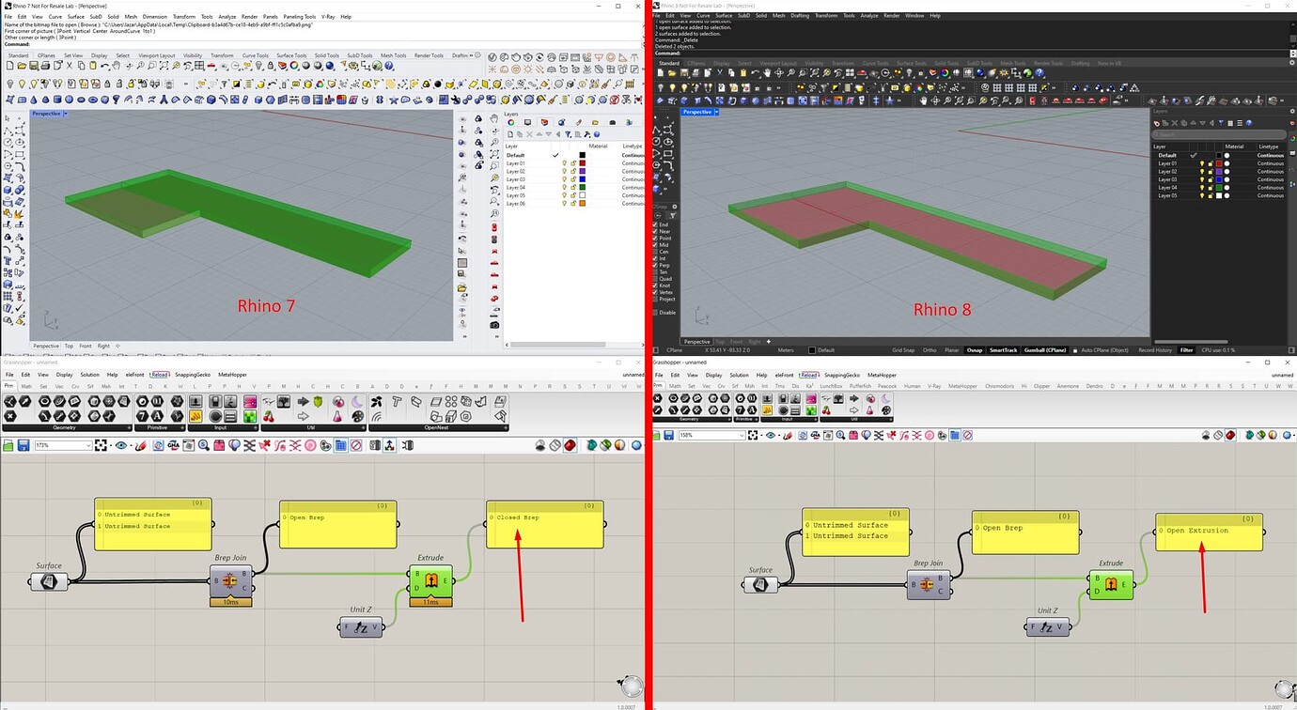
Task: Open the SubD menu in Rhino 7
Action: [x=97, y=15]
